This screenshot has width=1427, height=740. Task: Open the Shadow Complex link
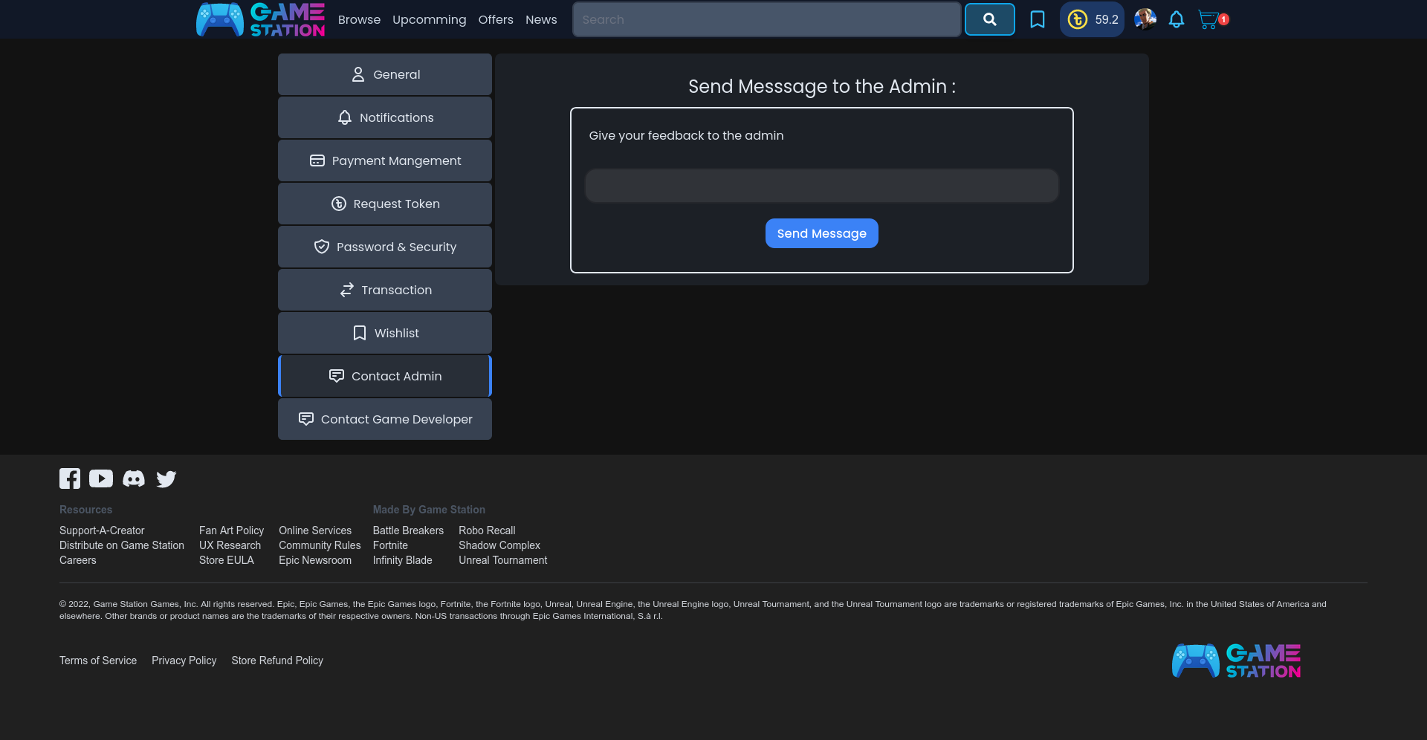(499, 545)
